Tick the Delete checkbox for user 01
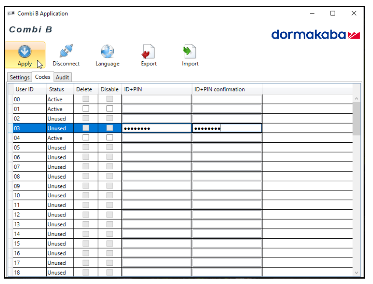The image size is (373, 284). click(86, 109)
